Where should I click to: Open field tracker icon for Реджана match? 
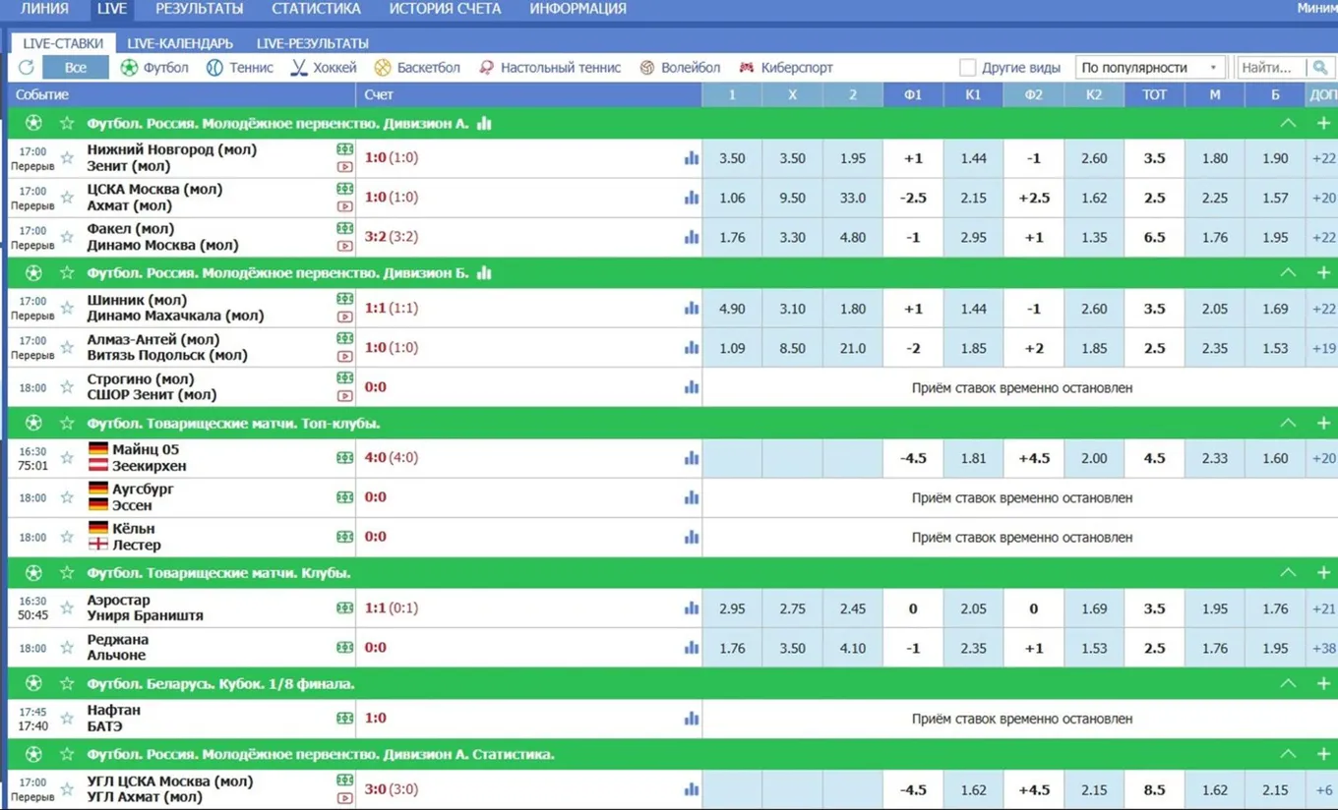[x=344, y=647]
